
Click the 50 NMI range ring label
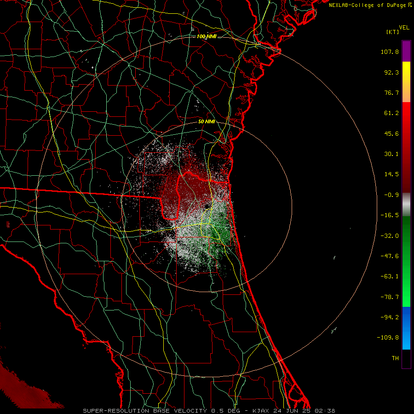(x=207, y=122)
